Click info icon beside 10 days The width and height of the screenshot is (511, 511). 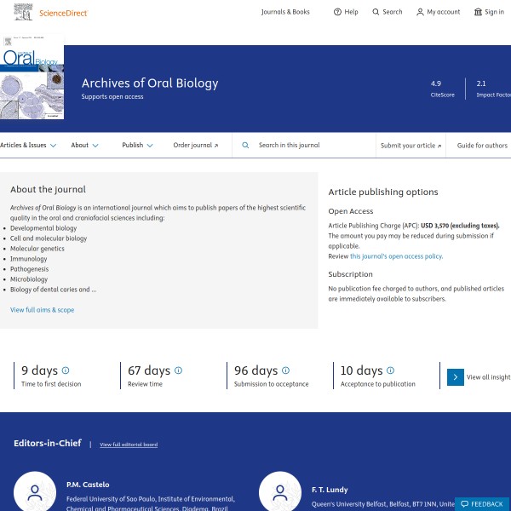click(x=390, y=370)
